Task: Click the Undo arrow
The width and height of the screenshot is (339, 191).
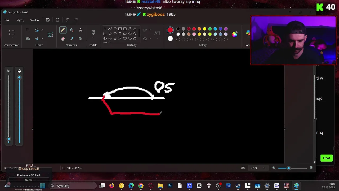Action: pyautogui.click(x=68, y=20)
